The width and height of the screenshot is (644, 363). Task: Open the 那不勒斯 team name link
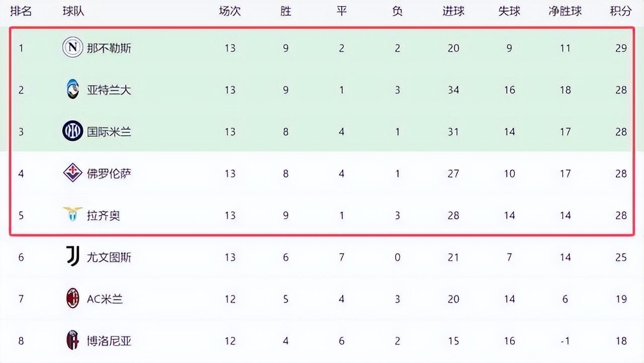click(x=109, y=48)
